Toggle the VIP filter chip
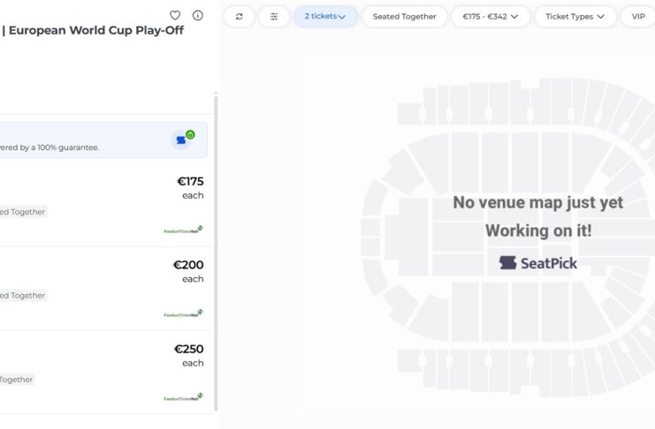Screen dimensions: 655x429 [x=638, y=17]
